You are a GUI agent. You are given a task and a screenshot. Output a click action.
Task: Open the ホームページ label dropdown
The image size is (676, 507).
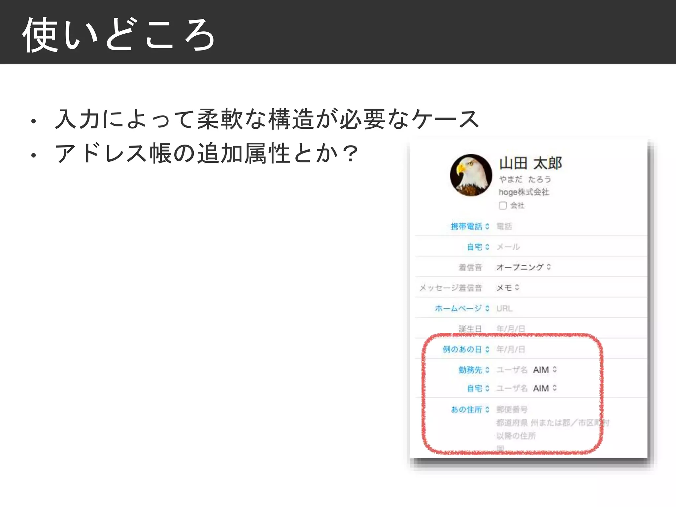(462, 308)
